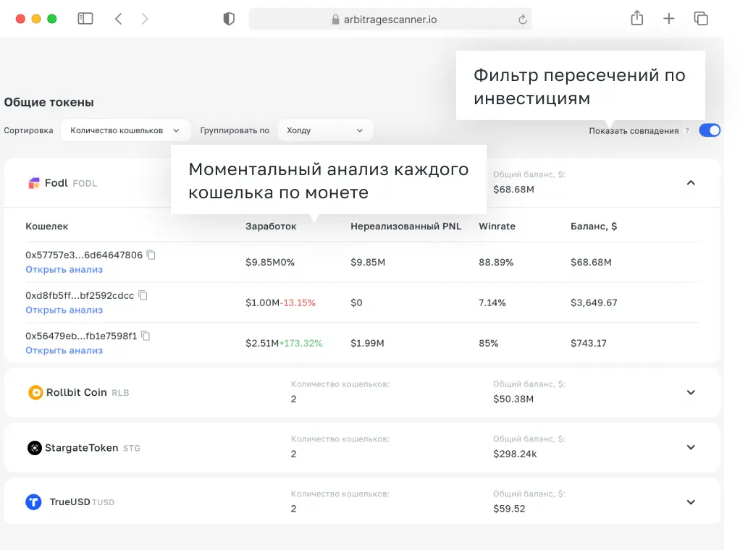Copy the wallet address 0x57757e3...6d64647806
The width and height of the screenshot is (740, 550).
150,254
